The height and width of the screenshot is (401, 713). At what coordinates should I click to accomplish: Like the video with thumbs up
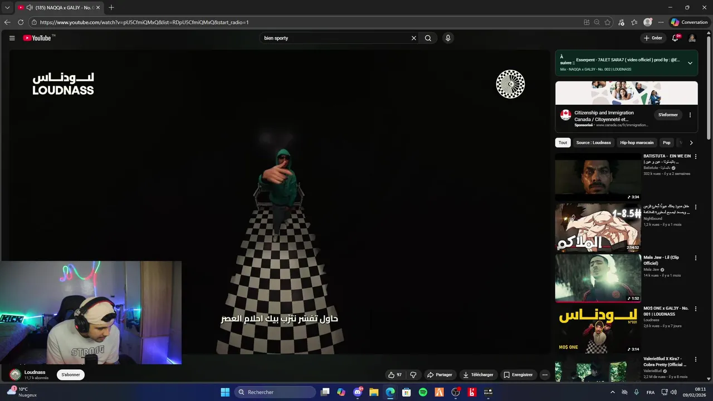[x=395, y=375]
